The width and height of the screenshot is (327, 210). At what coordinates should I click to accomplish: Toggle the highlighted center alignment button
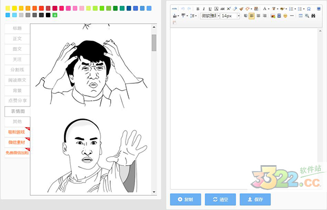pos(252,16)
